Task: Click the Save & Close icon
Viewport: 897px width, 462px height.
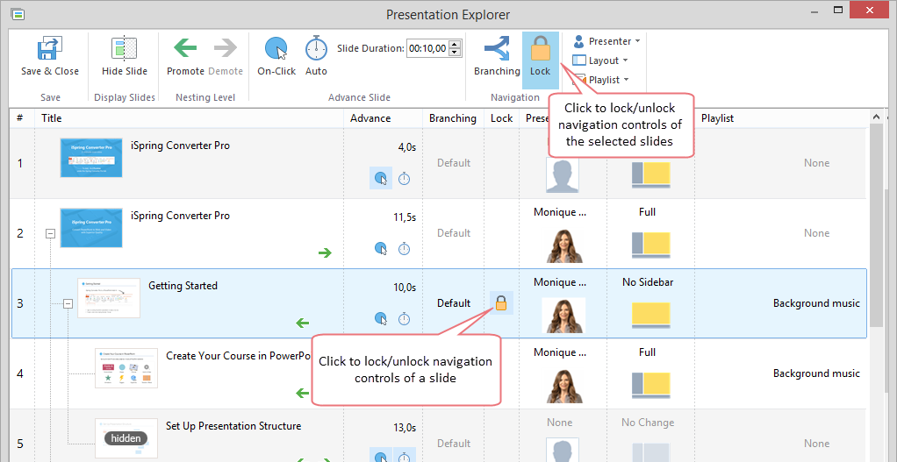Action: pyautogui.click(x=50, y=48)
